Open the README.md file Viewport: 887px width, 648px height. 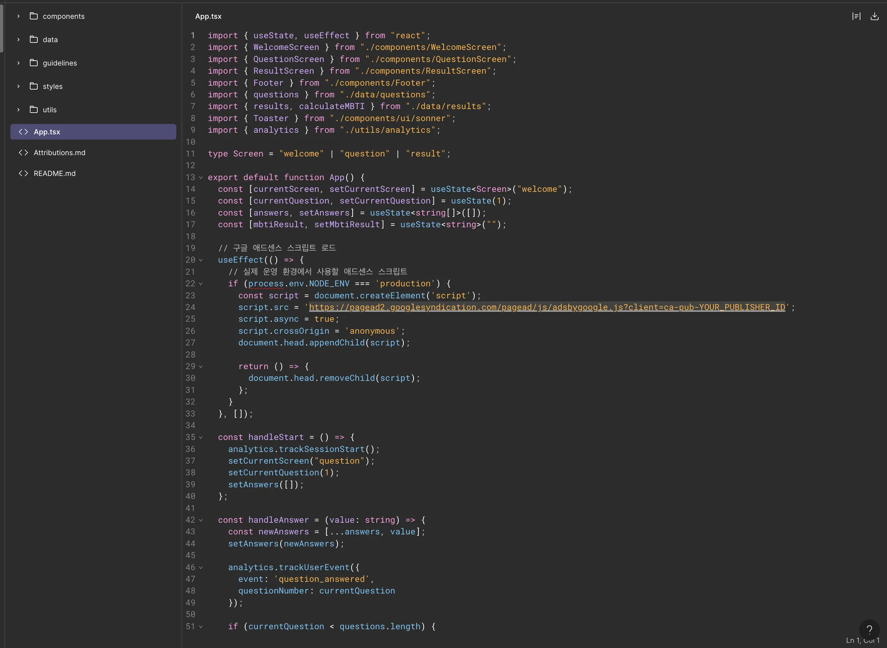coord(55,173)
